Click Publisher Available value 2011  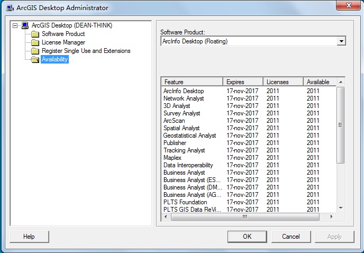313,143
